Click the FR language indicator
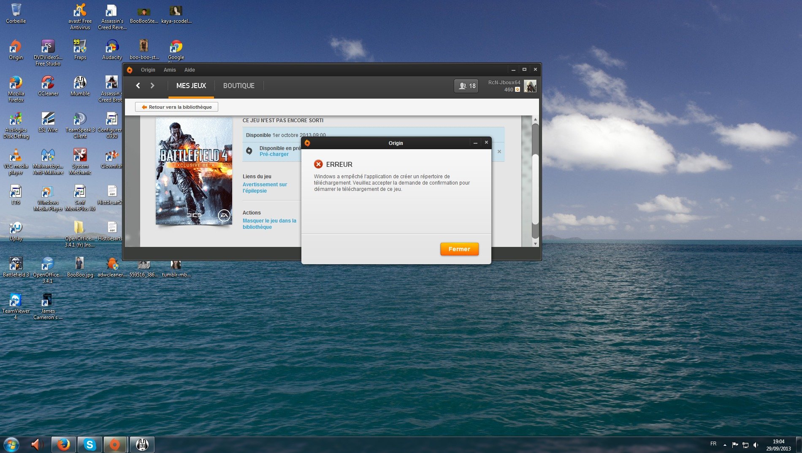 pos(713,444)
